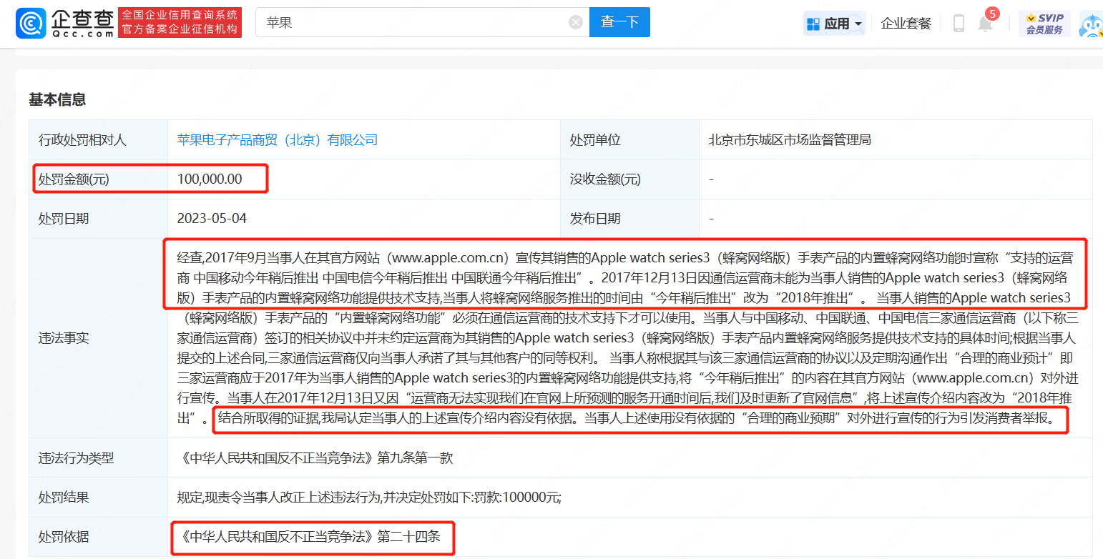The image size is (1103, 559).
Task: Select the 基本信息 heading
Action: click(57, 99)
